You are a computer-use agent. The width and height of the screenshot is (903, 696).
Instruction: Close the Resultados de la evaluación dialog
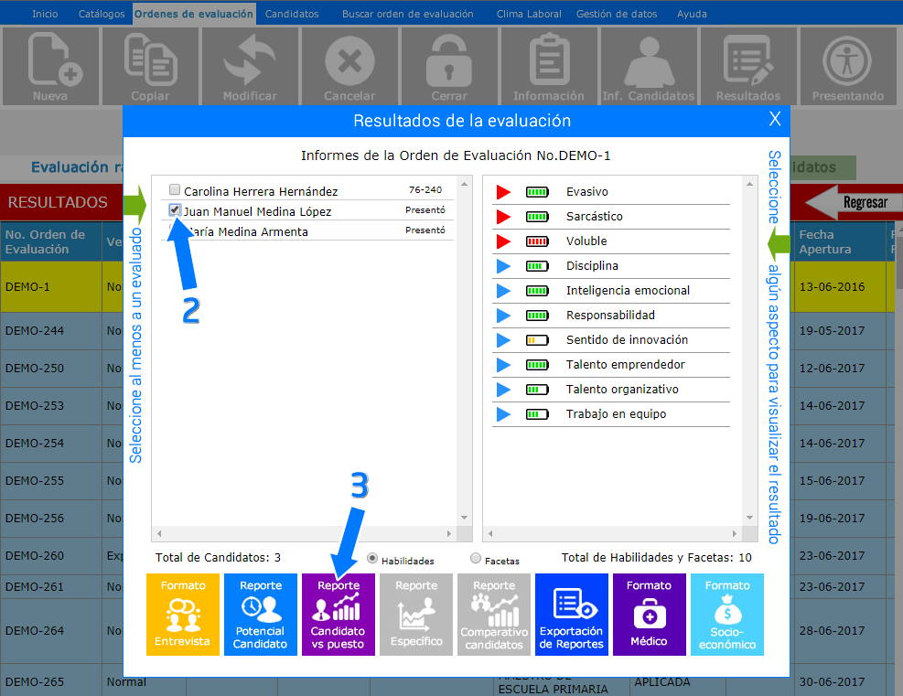[775, 119]
